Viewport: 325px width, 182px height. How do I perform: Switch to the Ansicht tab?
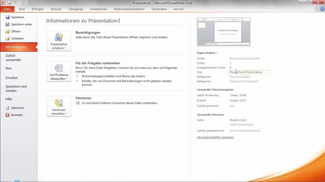point(178,9)
